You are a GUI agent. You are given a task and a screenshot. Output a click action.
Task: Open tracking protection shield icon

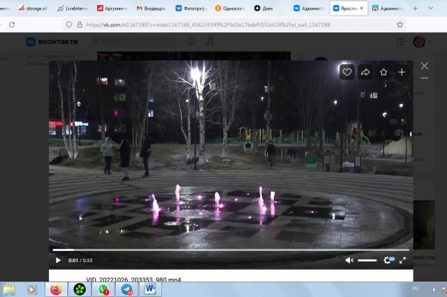[x=69, y=24]
